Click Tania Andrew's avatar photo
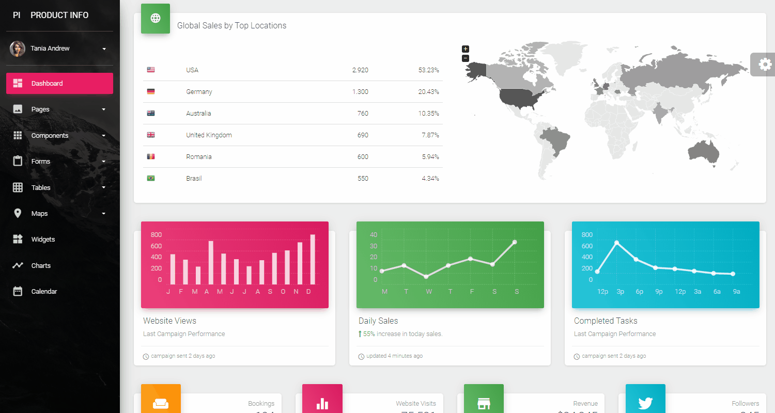Viewport: 775px width, 413px height. point(18,48)
